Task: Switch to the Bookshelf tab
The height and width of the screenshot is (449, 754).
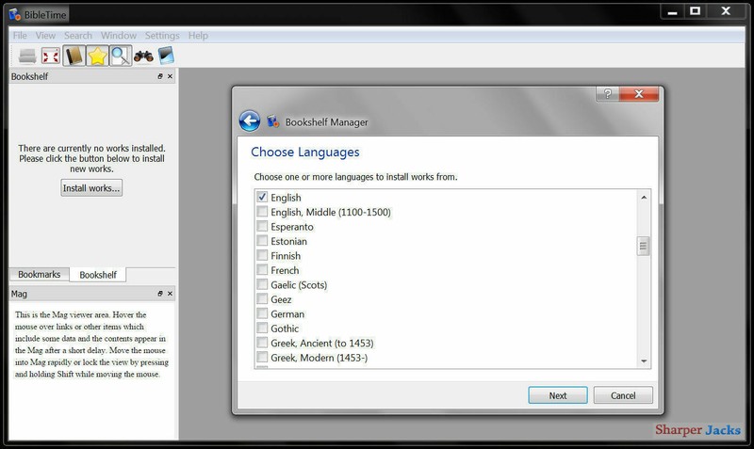Action: point(98,275)
